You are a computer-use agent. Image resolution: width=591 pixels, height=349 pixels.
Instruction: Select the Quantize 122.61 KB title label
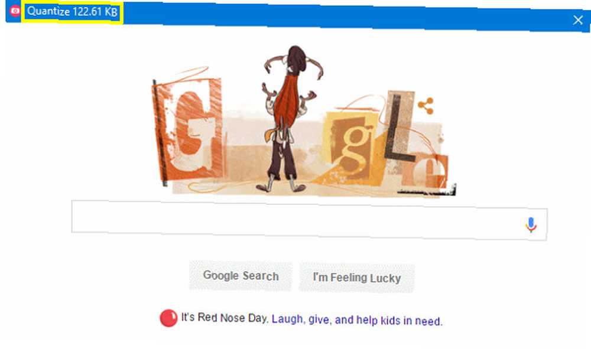point(72,11)
